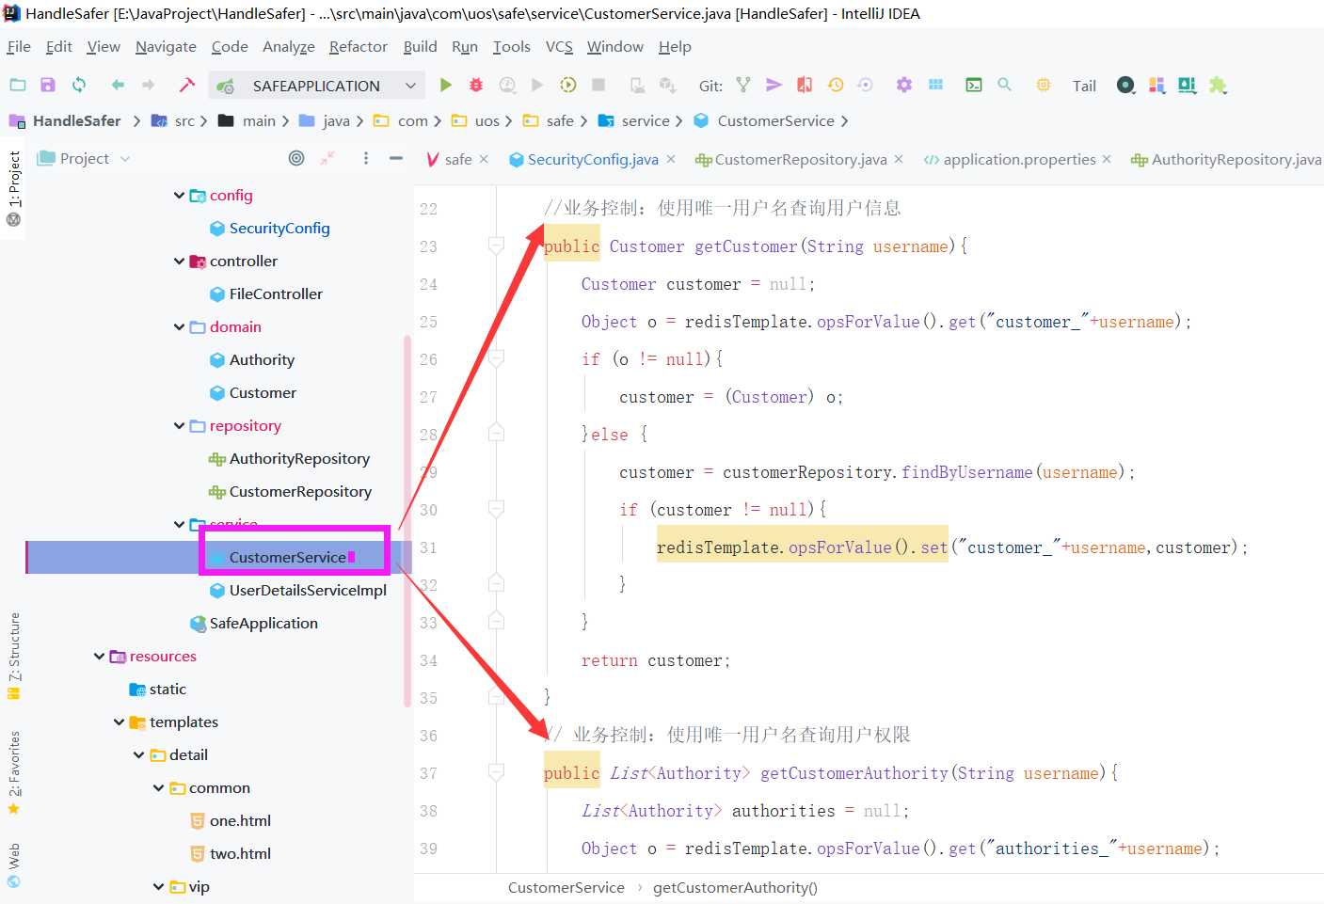Select AuthorityRepository in the tree
Screen dimensions: 1324x904
299,458
